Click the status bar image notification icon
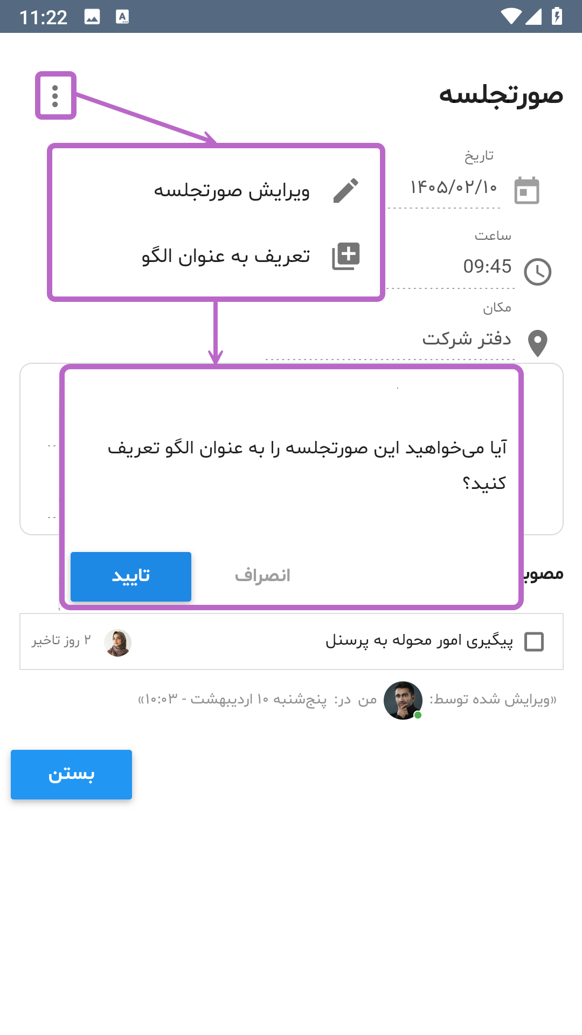This screenshot has height=1035, width=582. point(92,17)
